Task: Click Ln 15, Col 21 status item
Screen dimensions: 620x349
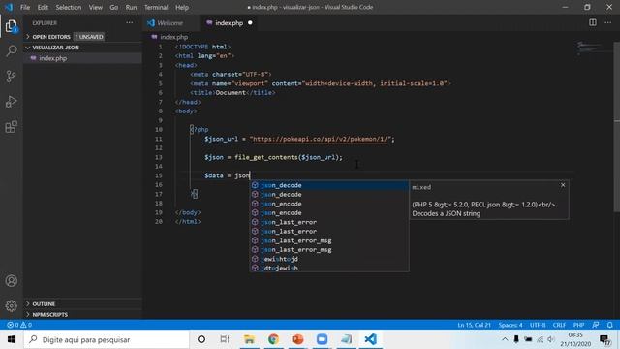Action: pyautogui.click(x=474, y=325)
